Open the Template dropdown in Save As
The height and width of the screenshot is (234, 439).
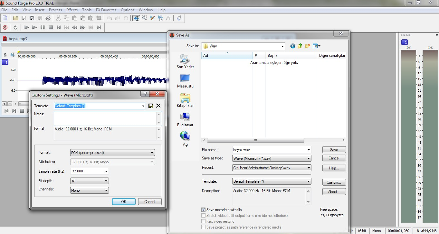[309, 181]
